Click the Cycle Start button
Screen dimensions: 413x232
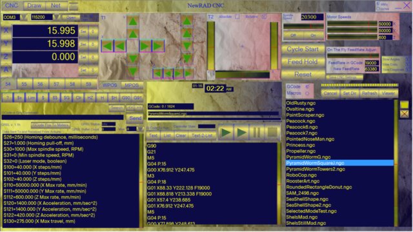[303, 49]
